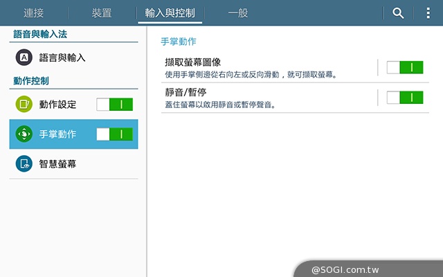
Task: Toggle the 動作設定 switch
Action: pyautogui.click(x=114, y=105)
